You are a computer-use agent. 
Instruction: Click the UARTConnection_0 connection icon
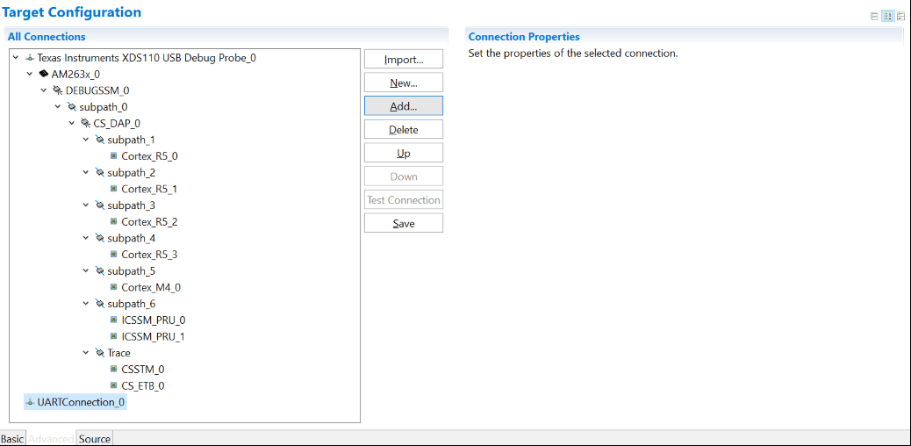(x=30, y=402)
